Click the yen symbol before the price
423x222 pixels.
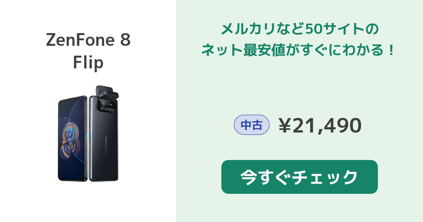pyautogui.click(x=285, y=125)
